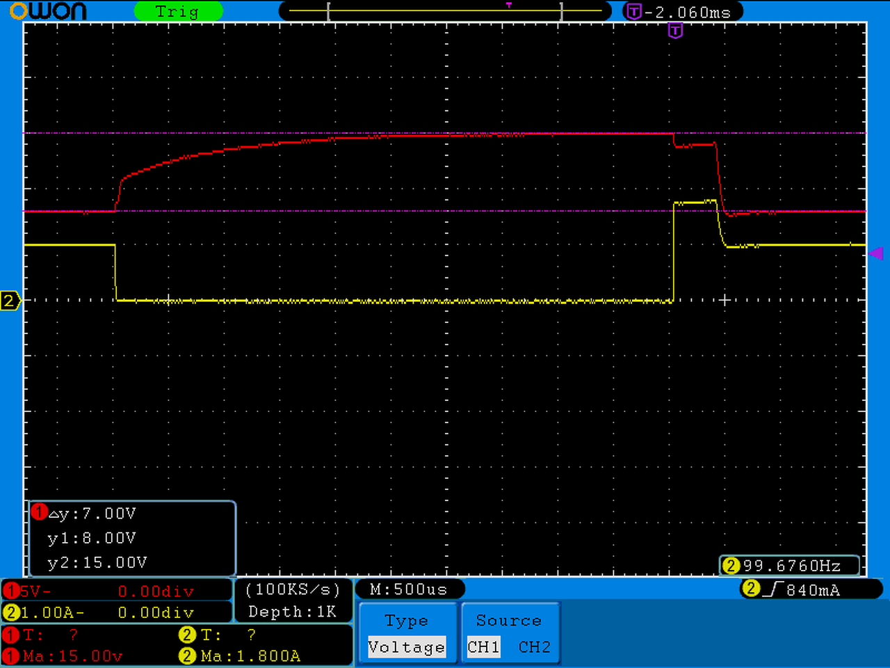Click the purple trigger level arrow
This screenshot has height=668, width=890.
[x=876, y=253]
